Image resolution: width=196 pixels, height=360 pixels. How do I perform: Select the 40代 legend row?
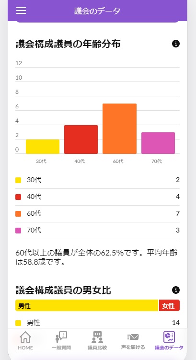pos(97,197)
